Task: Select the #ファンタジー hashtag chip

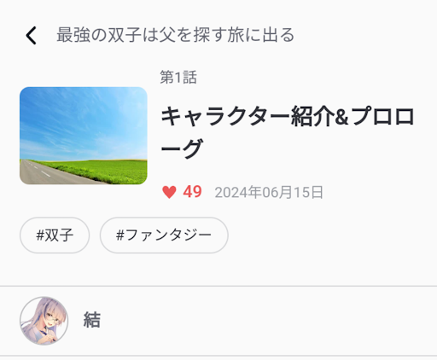Action: click(x=164, y=235)
